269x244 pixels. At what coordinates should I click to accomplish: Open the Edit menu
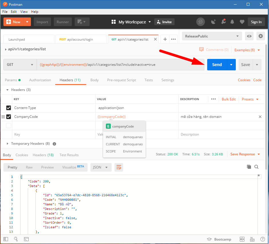tap(14, 12)
